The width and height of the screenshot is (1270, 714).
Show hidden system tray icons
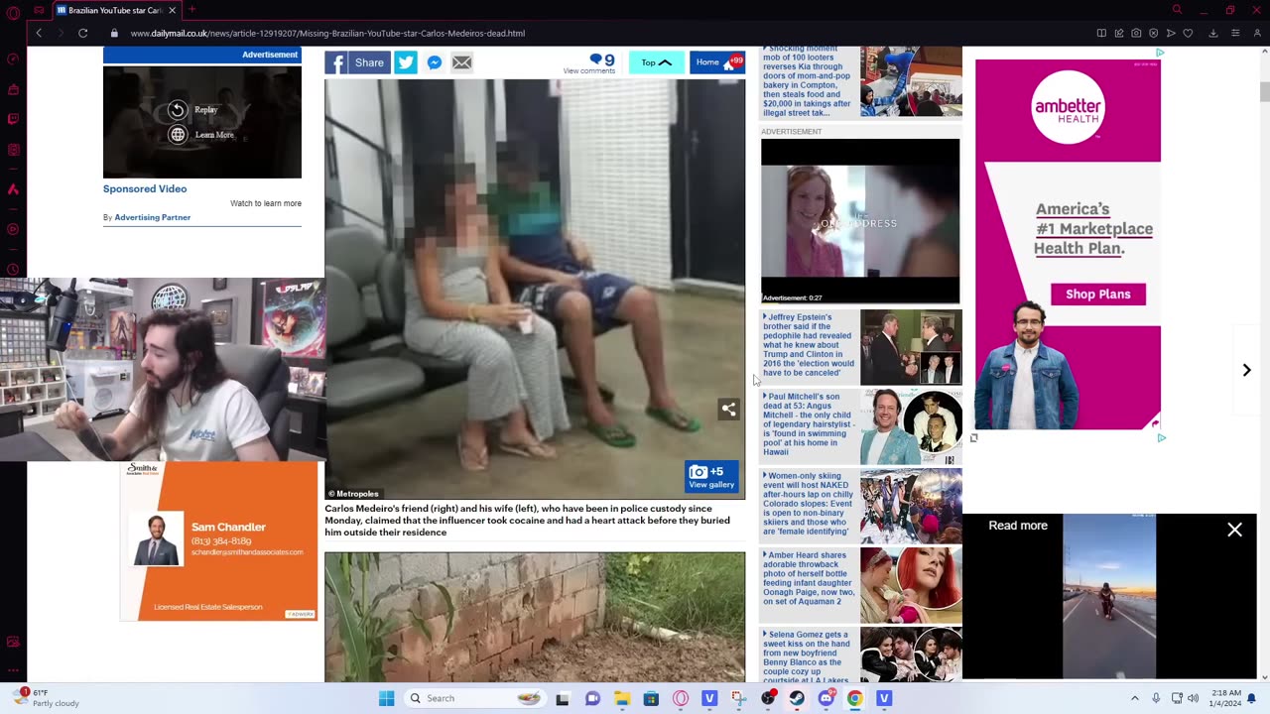[x=1135, y=698]
